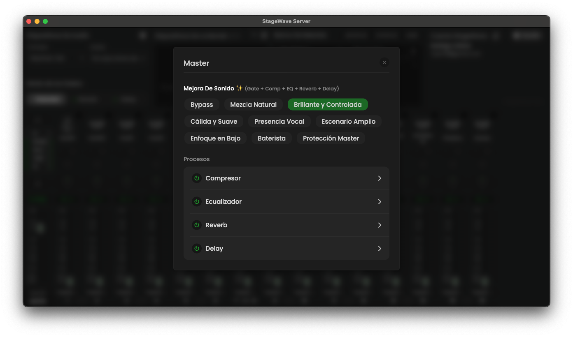Disable the Ecualizador process power switch
Screen dimensions: 573x337
coord(197,201)
